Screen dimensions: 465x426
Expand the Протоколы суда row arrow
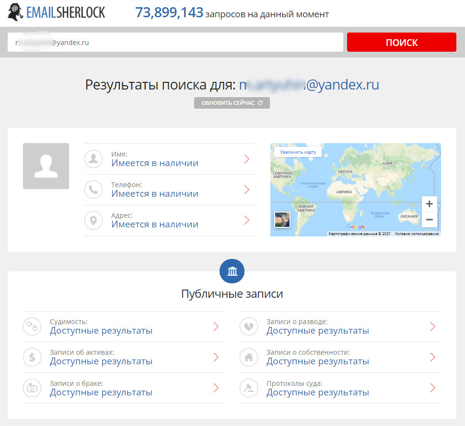point(433,388)
